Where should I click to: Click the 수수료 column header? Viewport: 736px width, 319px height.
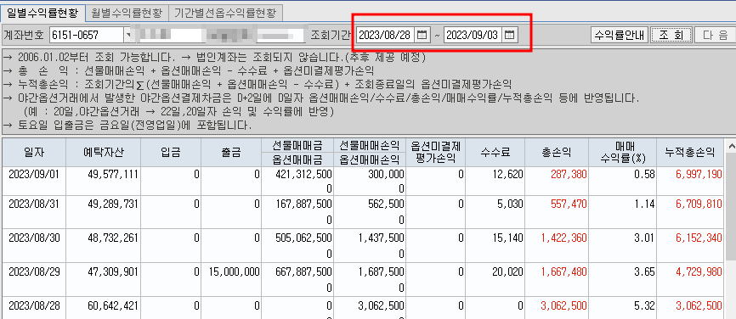point(495,152)
